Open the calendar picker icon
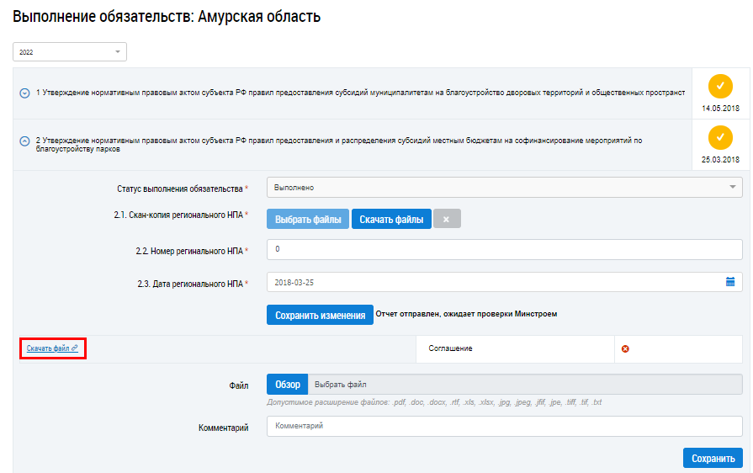 point(730,282)
